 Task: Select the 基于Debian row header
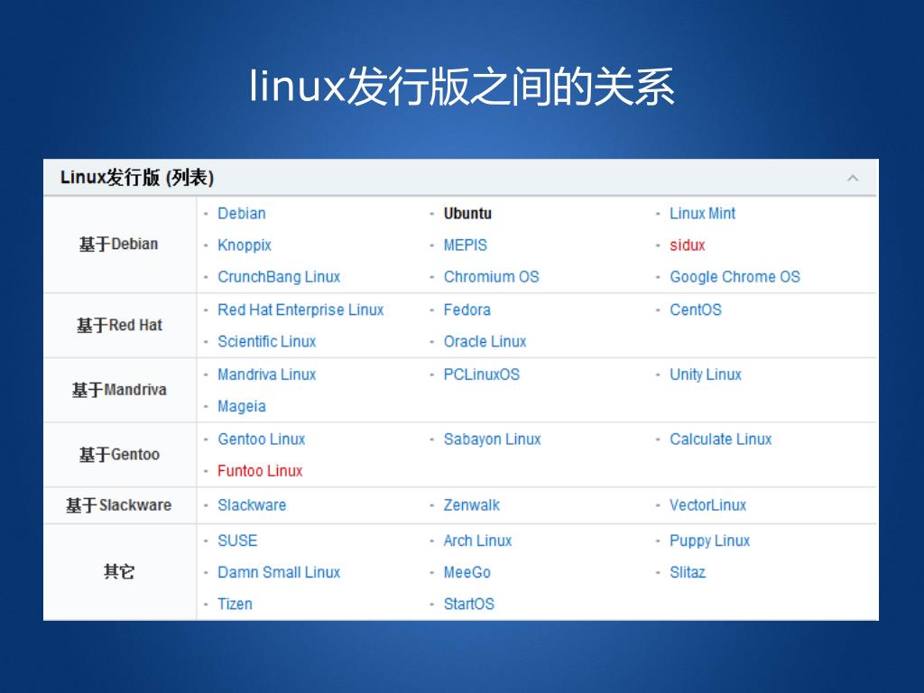tap(119, 244)
